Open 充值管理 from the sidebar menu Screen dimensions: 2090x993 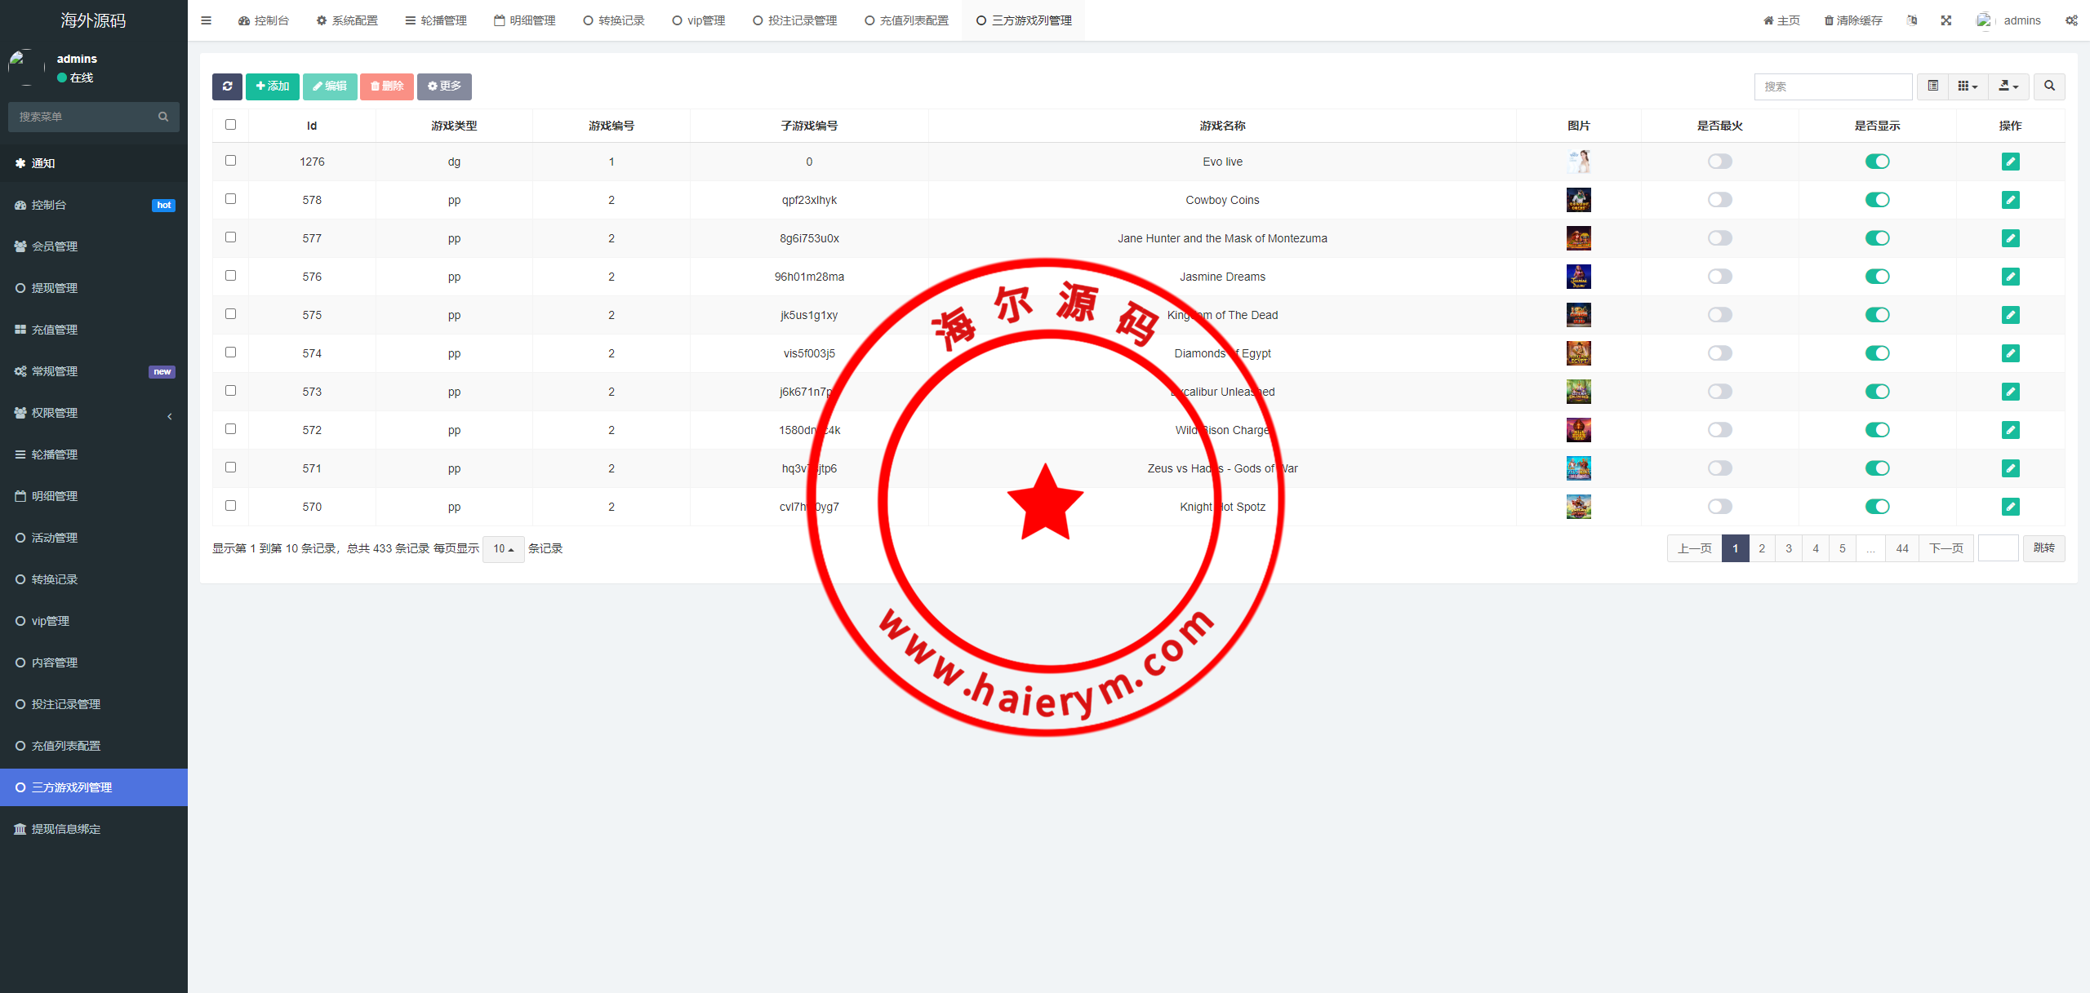pyautogui.click(x=93, y=329)
